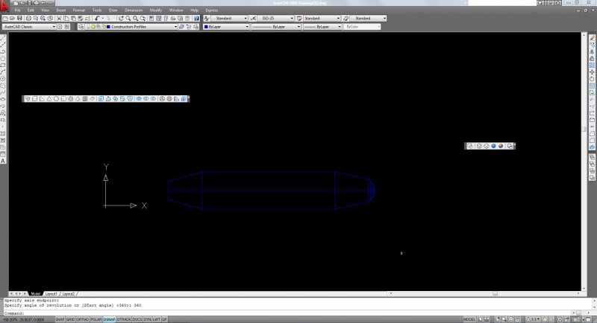Image resolution: width=597 pixels, height=323 pixels.
Task: Open the Draw menu
Action: 113,10
